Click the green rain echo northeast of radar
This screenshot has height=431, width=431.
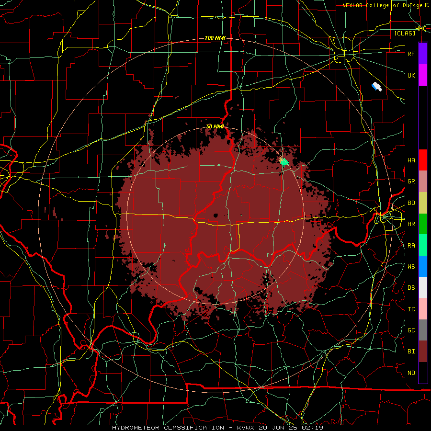[284, 162]
